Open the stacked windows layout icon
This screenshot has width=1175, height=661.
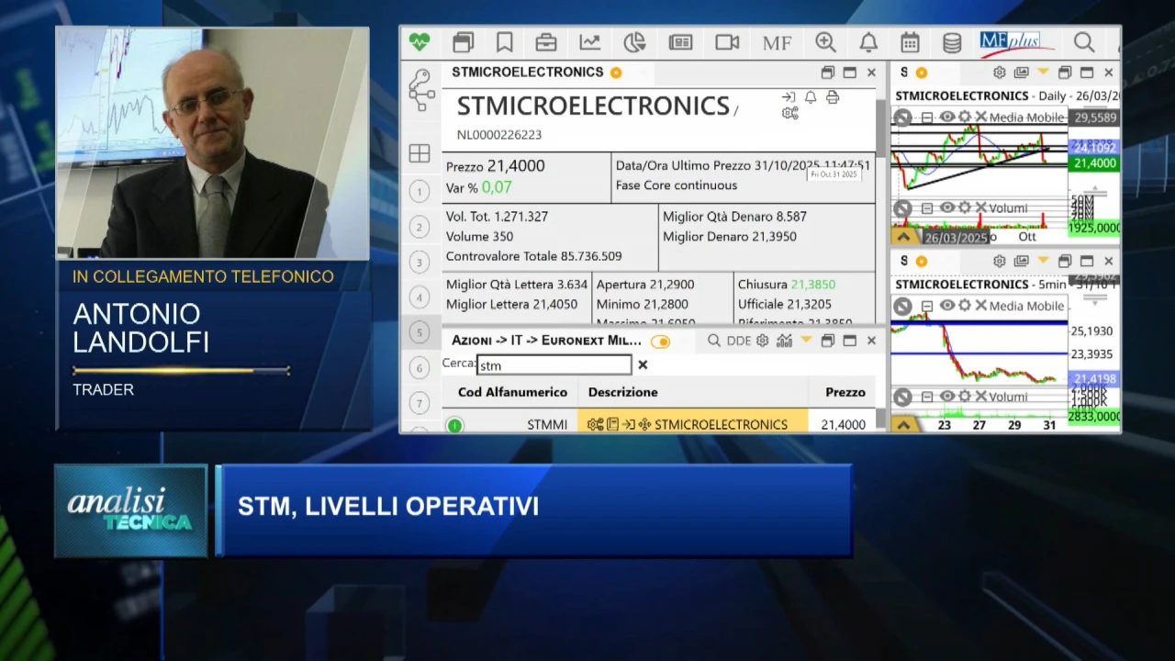(x=463, y=42)
